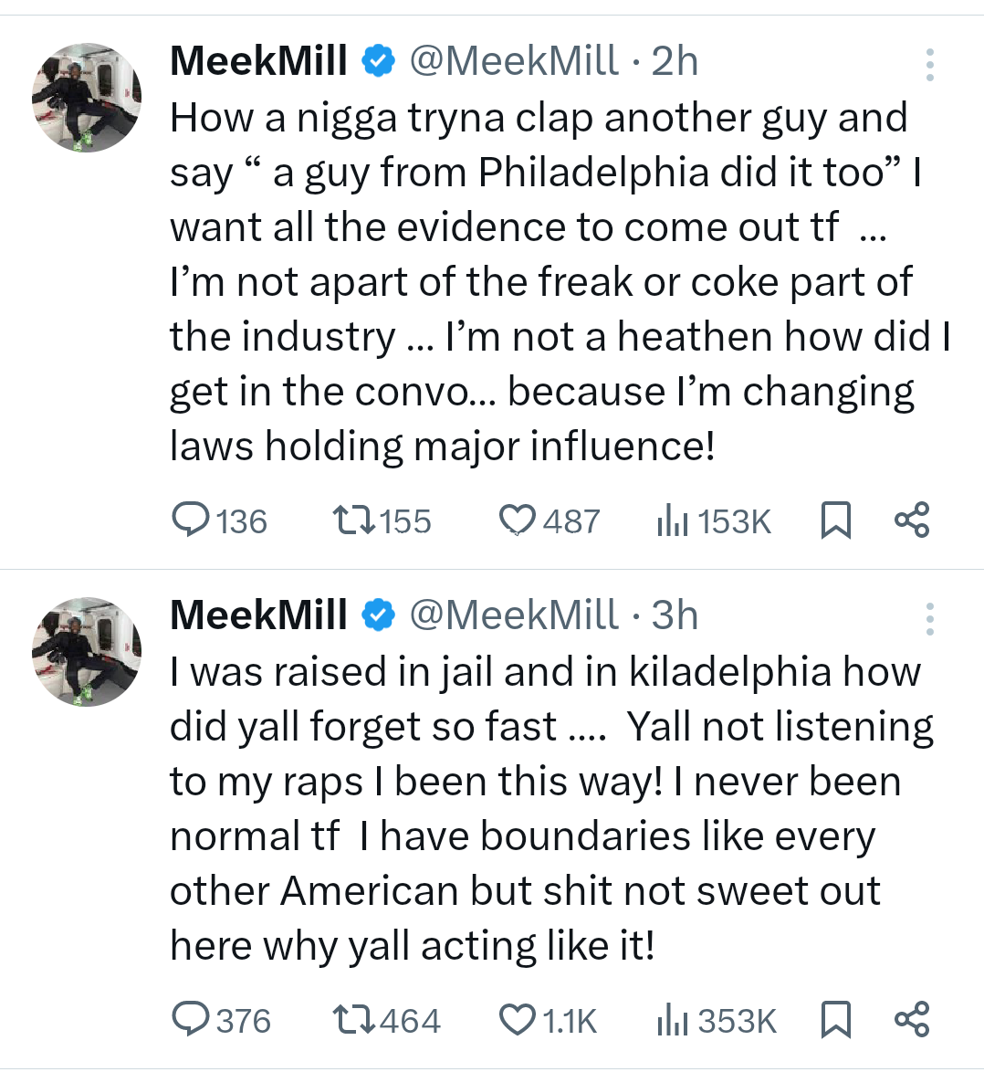
Task: Bookmark the second MeekMill tweet
Action: click(835, 1019)
